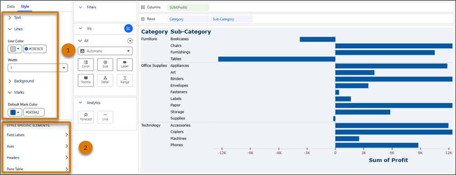Click the circled dropdown arrow next to All
The width and height of the screenshot is (456, 175).
130,41
